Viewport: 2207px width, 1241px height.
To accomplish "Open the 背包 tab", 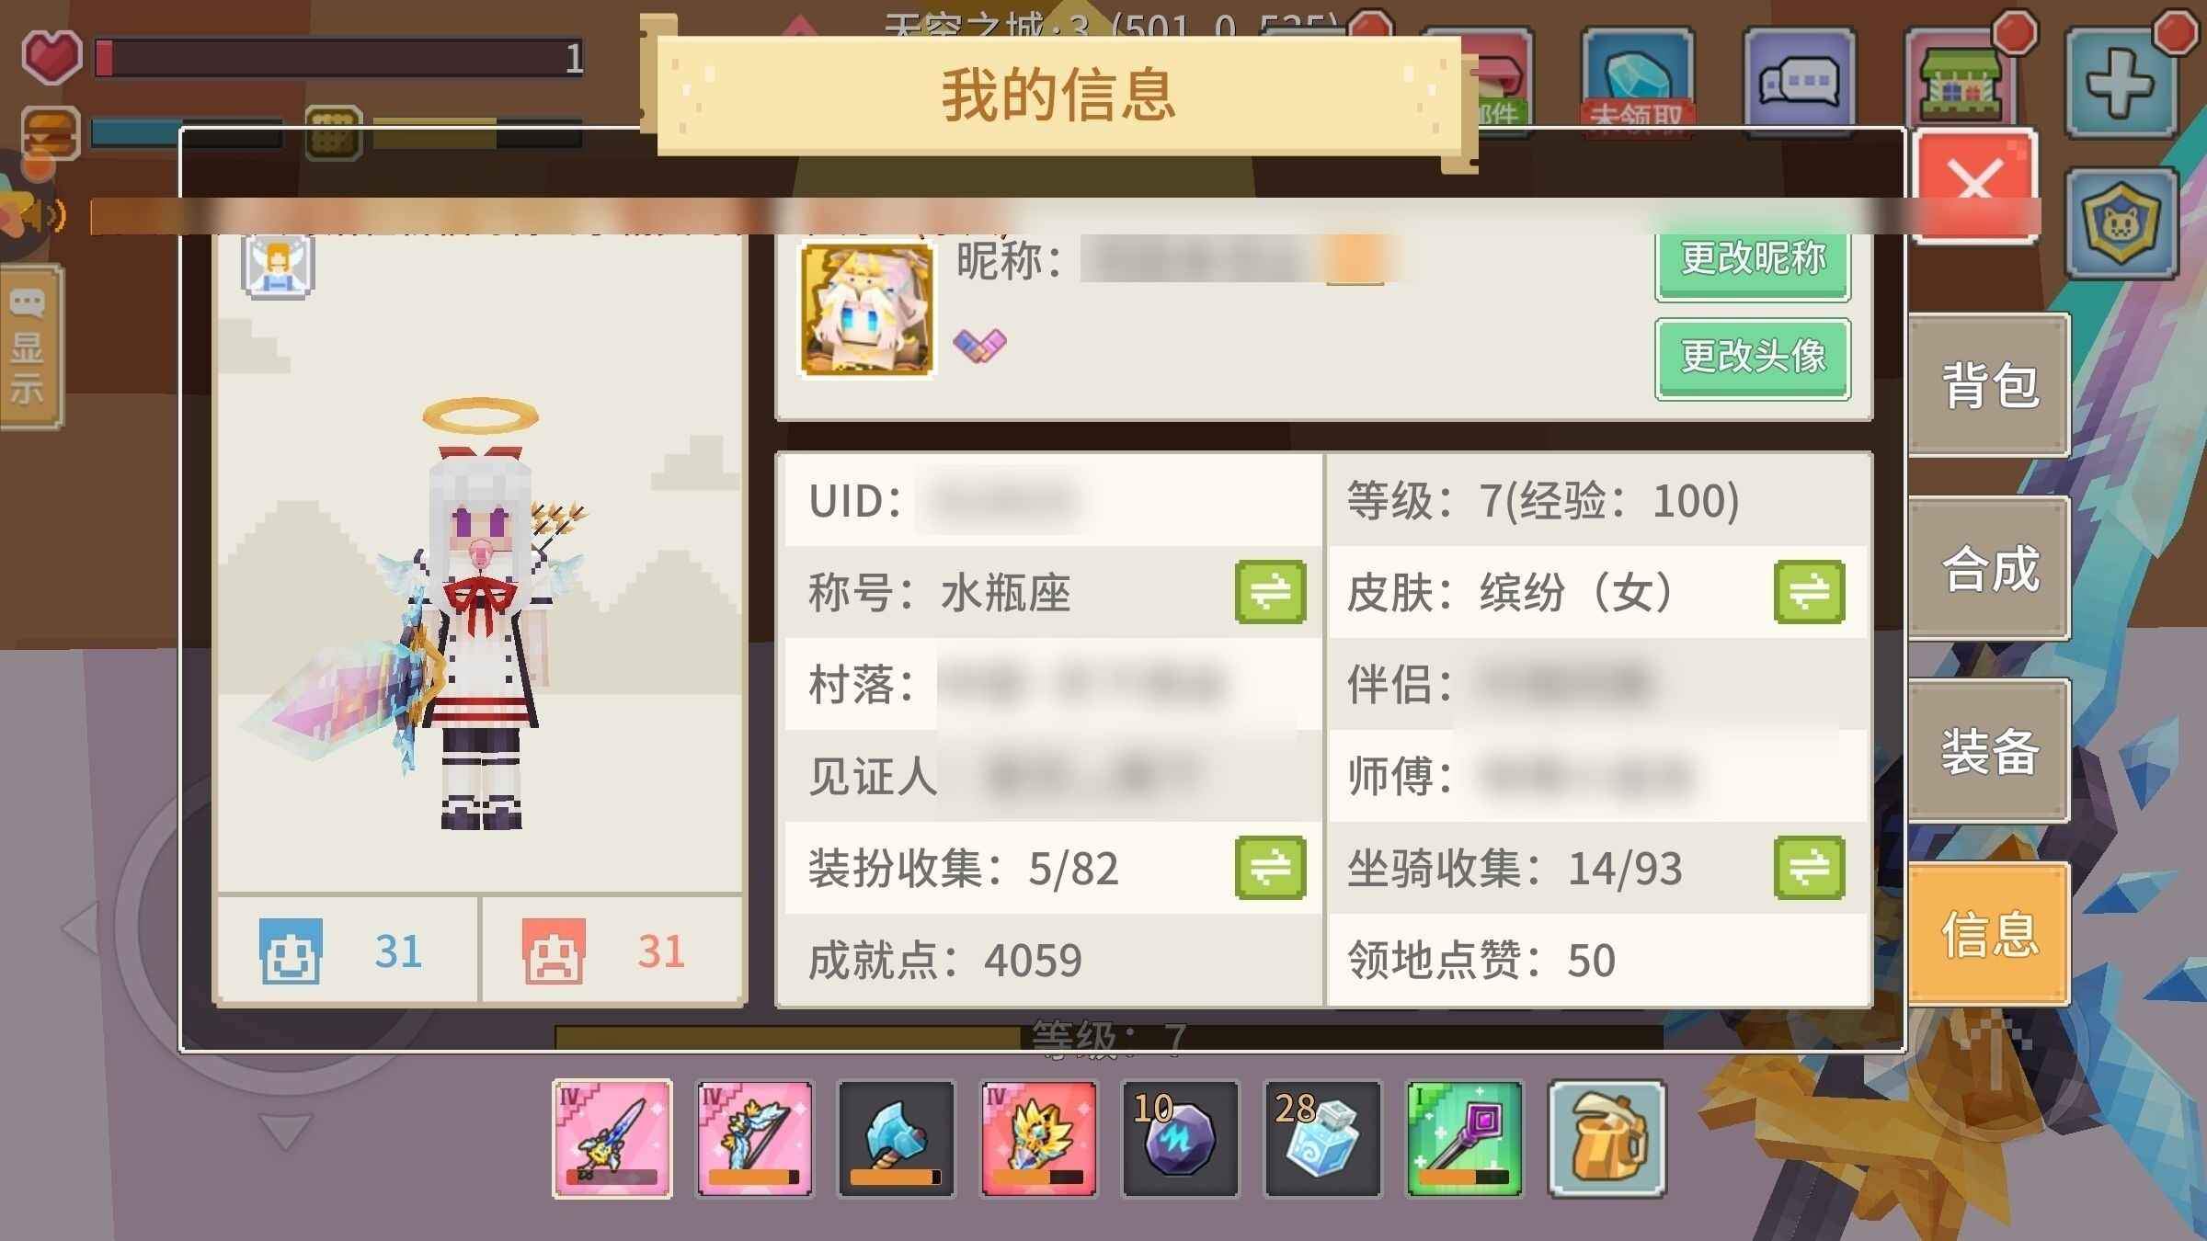I will coord(1989,384).
